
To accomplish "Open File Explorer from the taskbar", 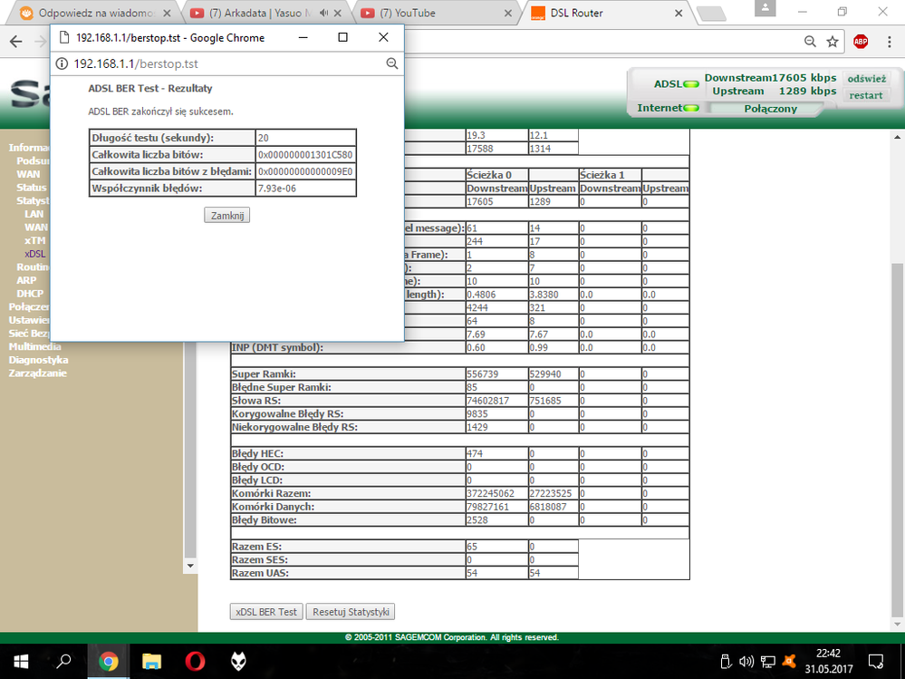I will (x=151, y=660).
